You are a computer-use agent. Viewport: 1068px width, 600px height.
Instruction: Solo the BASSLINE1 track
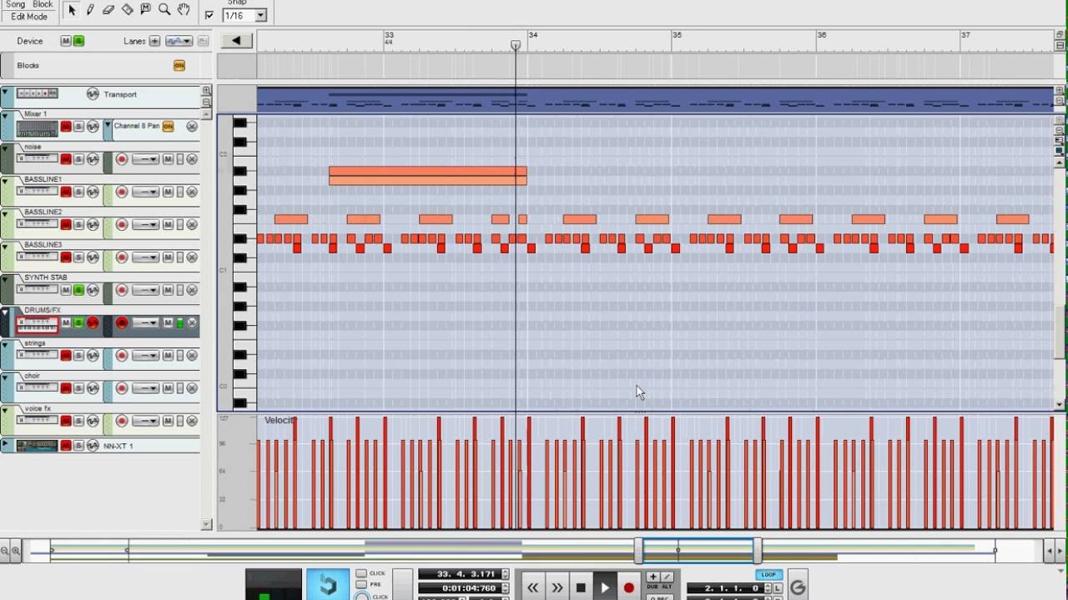(78, 192)
